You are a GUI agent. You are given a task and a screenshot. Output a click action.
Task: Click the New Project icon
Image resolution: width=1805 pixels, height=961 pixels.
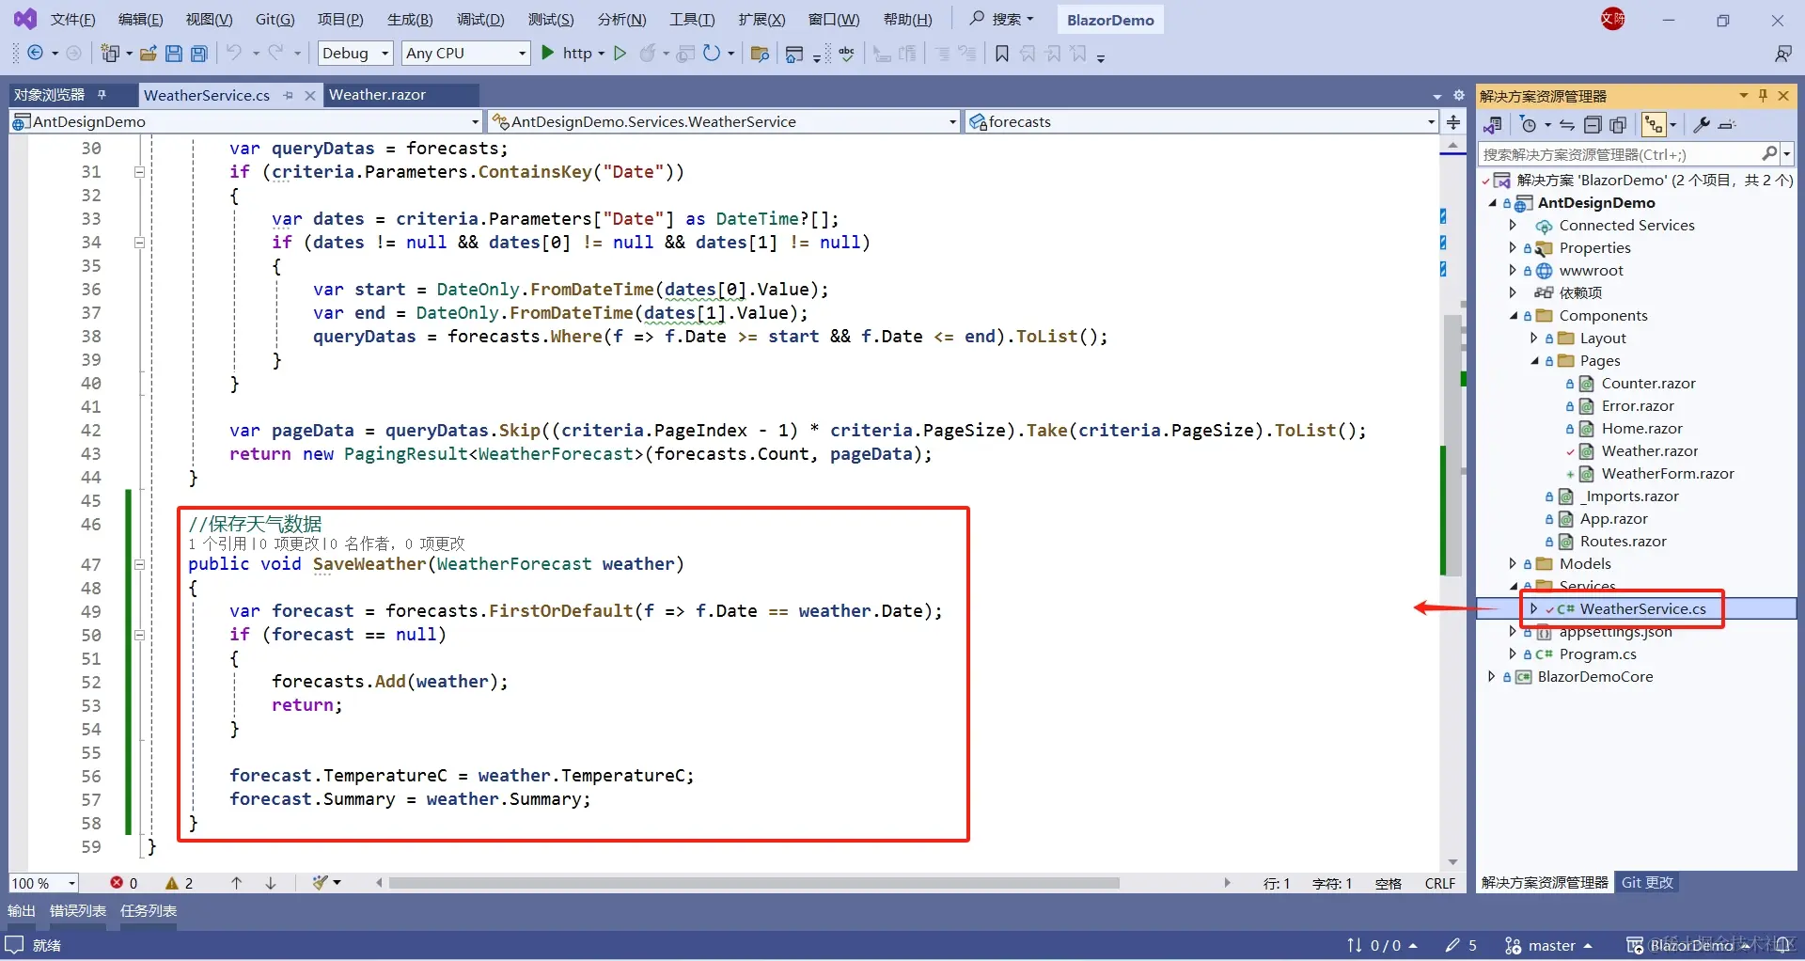click(x=110, y=54)
